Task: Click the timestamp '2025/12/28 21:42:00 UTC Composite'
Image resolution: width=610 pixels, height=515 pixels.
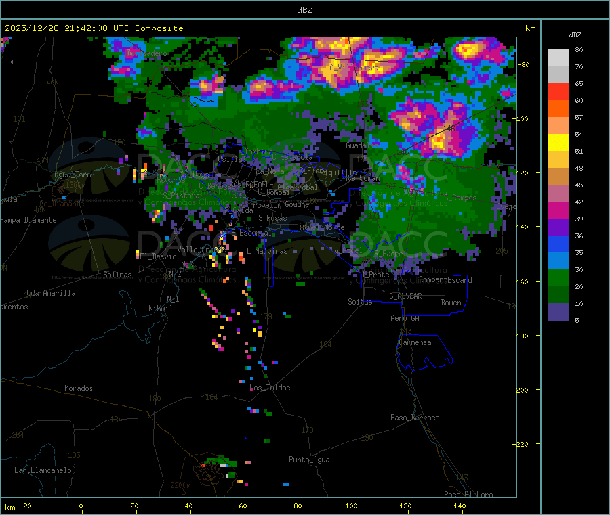Action: coord(94,28)
